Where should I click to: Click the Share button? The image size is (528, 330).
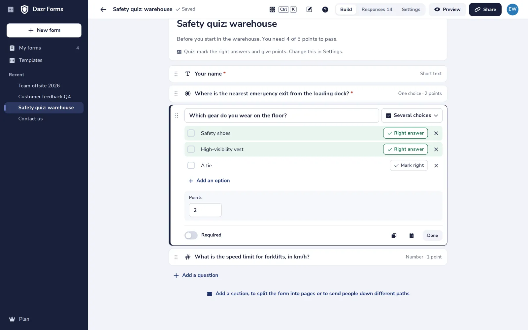click(485, 10)
